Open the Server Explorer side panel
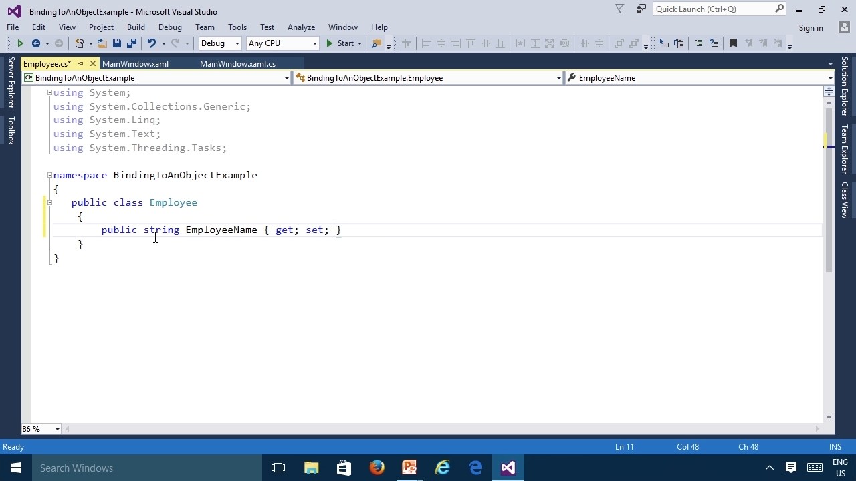 tap(11, 83)
